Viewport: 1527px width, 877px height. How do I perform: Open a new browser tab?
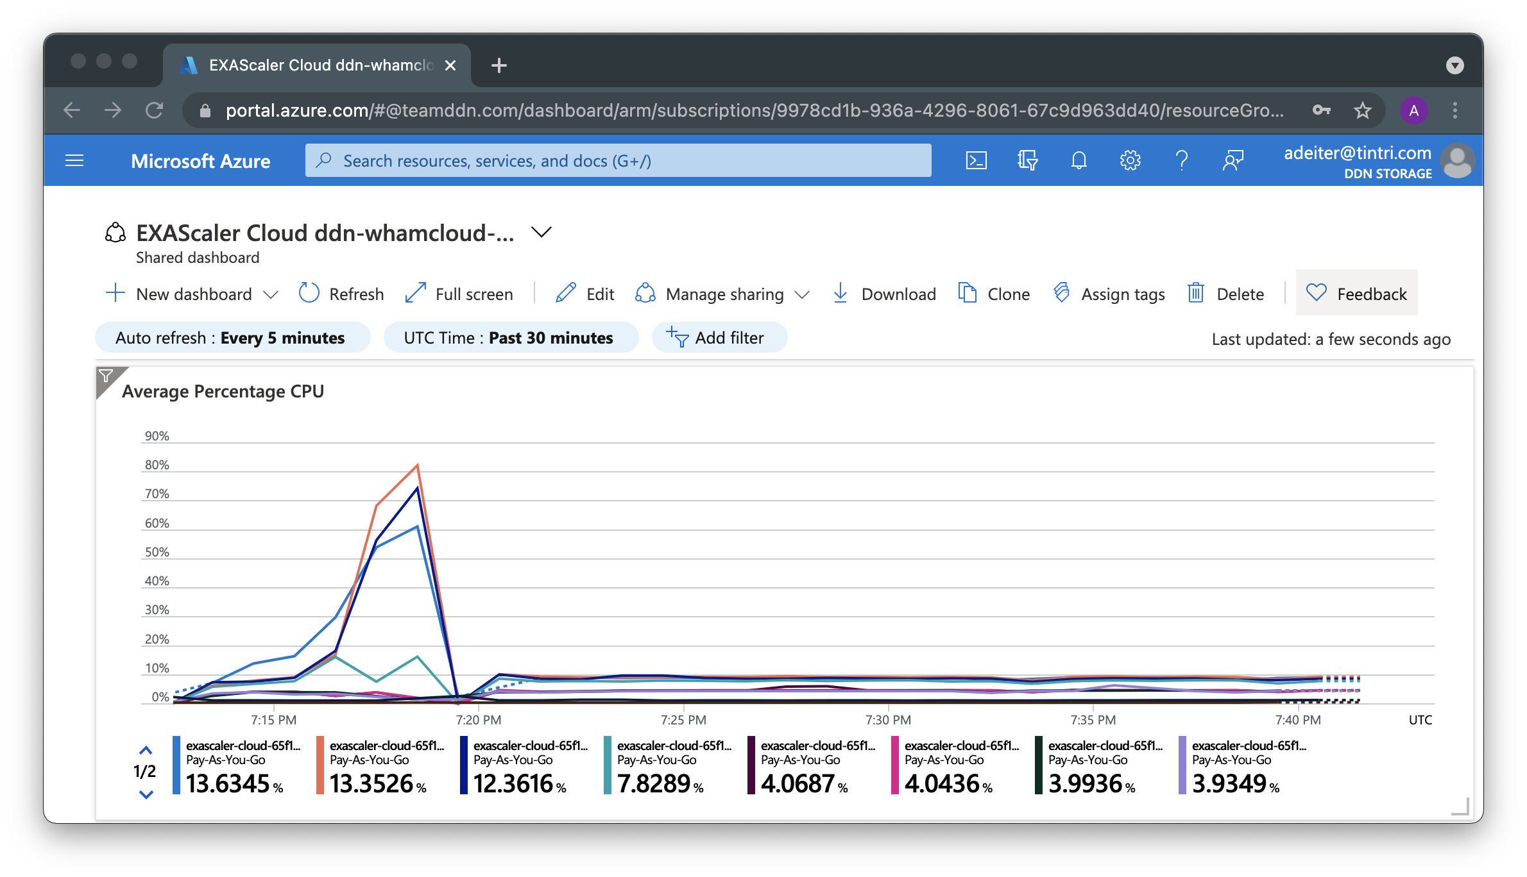pos(499,65)
